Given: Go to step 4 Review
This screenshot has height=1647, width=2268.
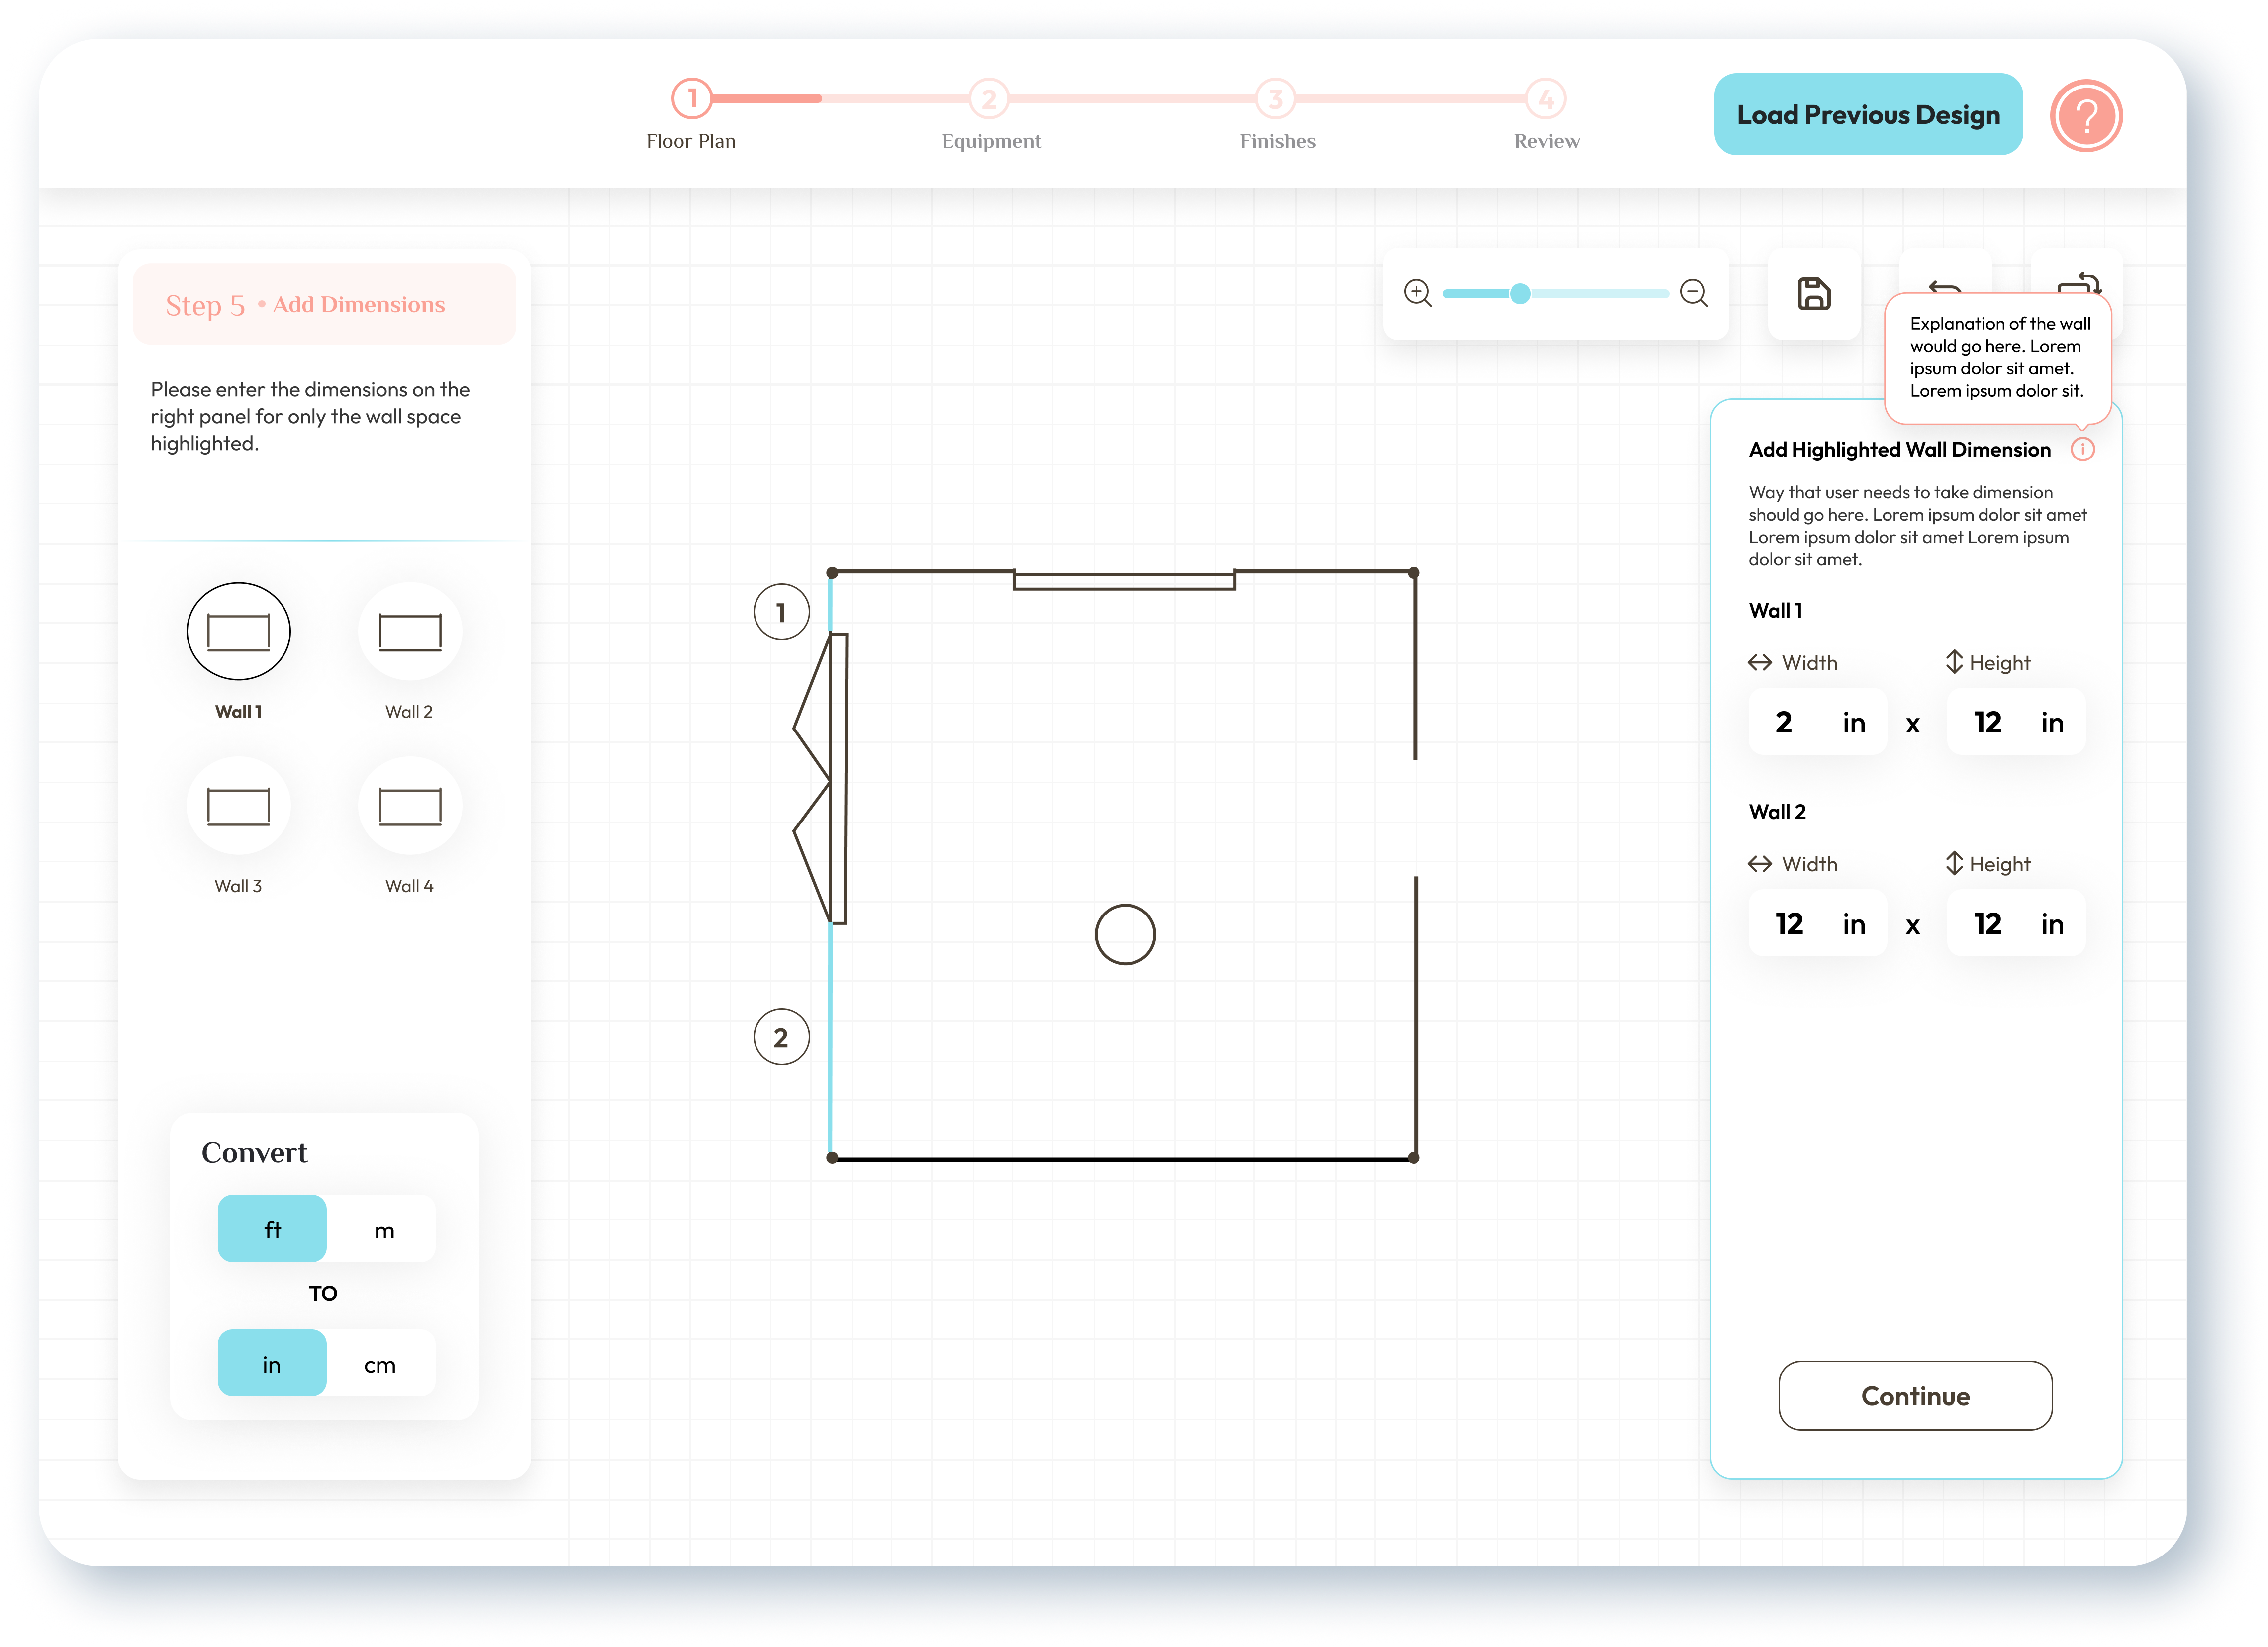Looking at the screenshot, I should pyautogui.click(x=1545, y=99).
